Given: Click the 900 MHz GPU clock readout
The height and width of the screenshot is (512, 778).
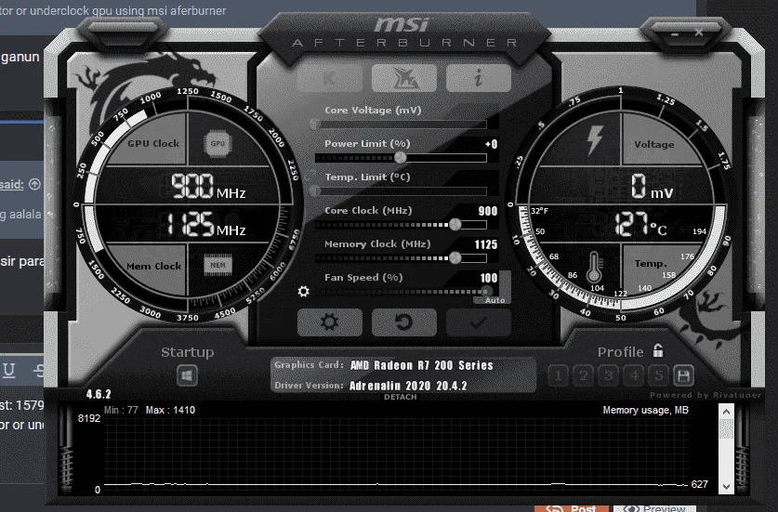Looking at the screenshot, I should tap(208, 187).
